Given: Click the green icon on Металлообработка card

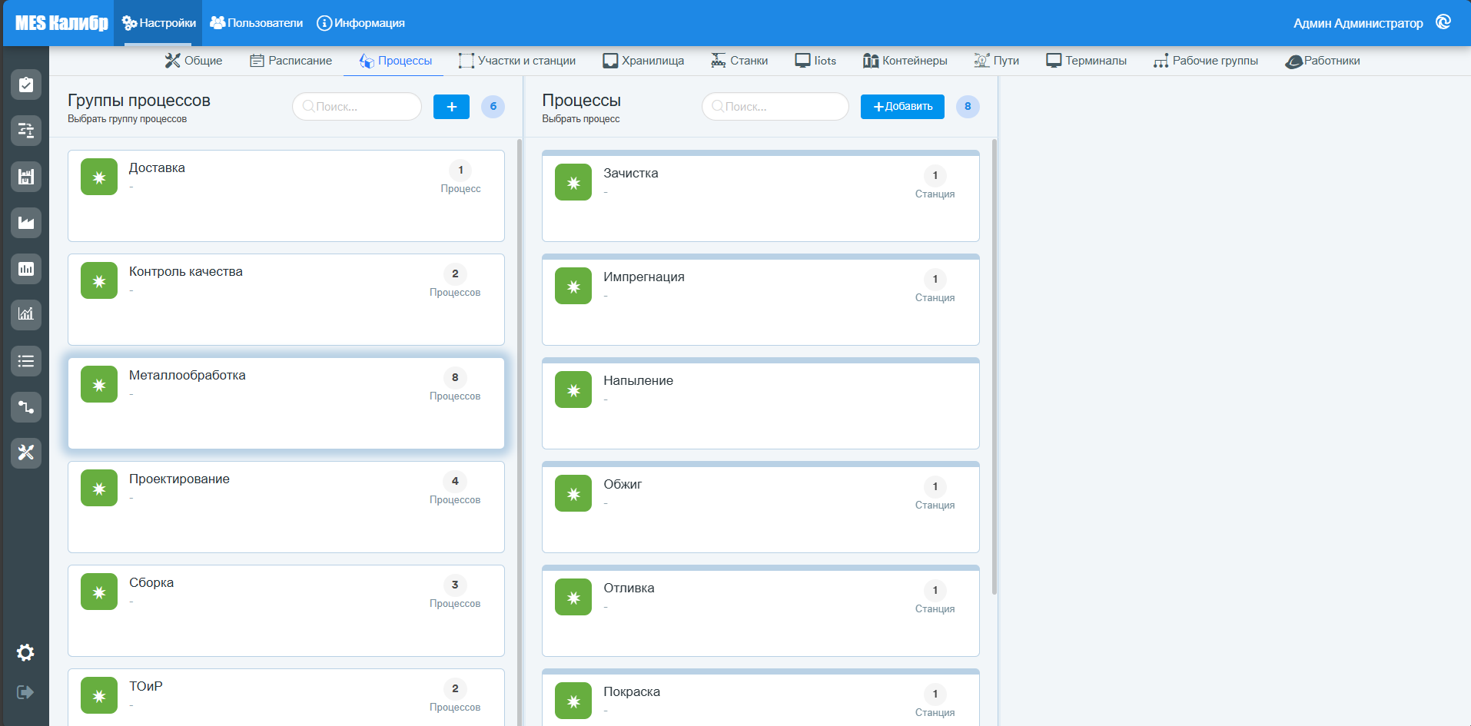Looking at the screenshot, I should click(99, 384).
